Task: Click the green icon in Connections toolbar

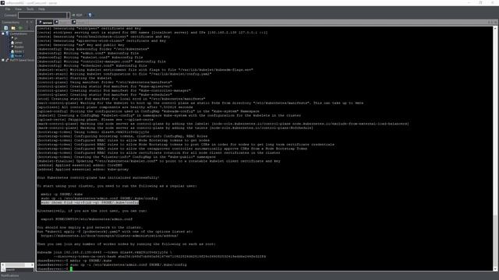Action: pos(20,28)
